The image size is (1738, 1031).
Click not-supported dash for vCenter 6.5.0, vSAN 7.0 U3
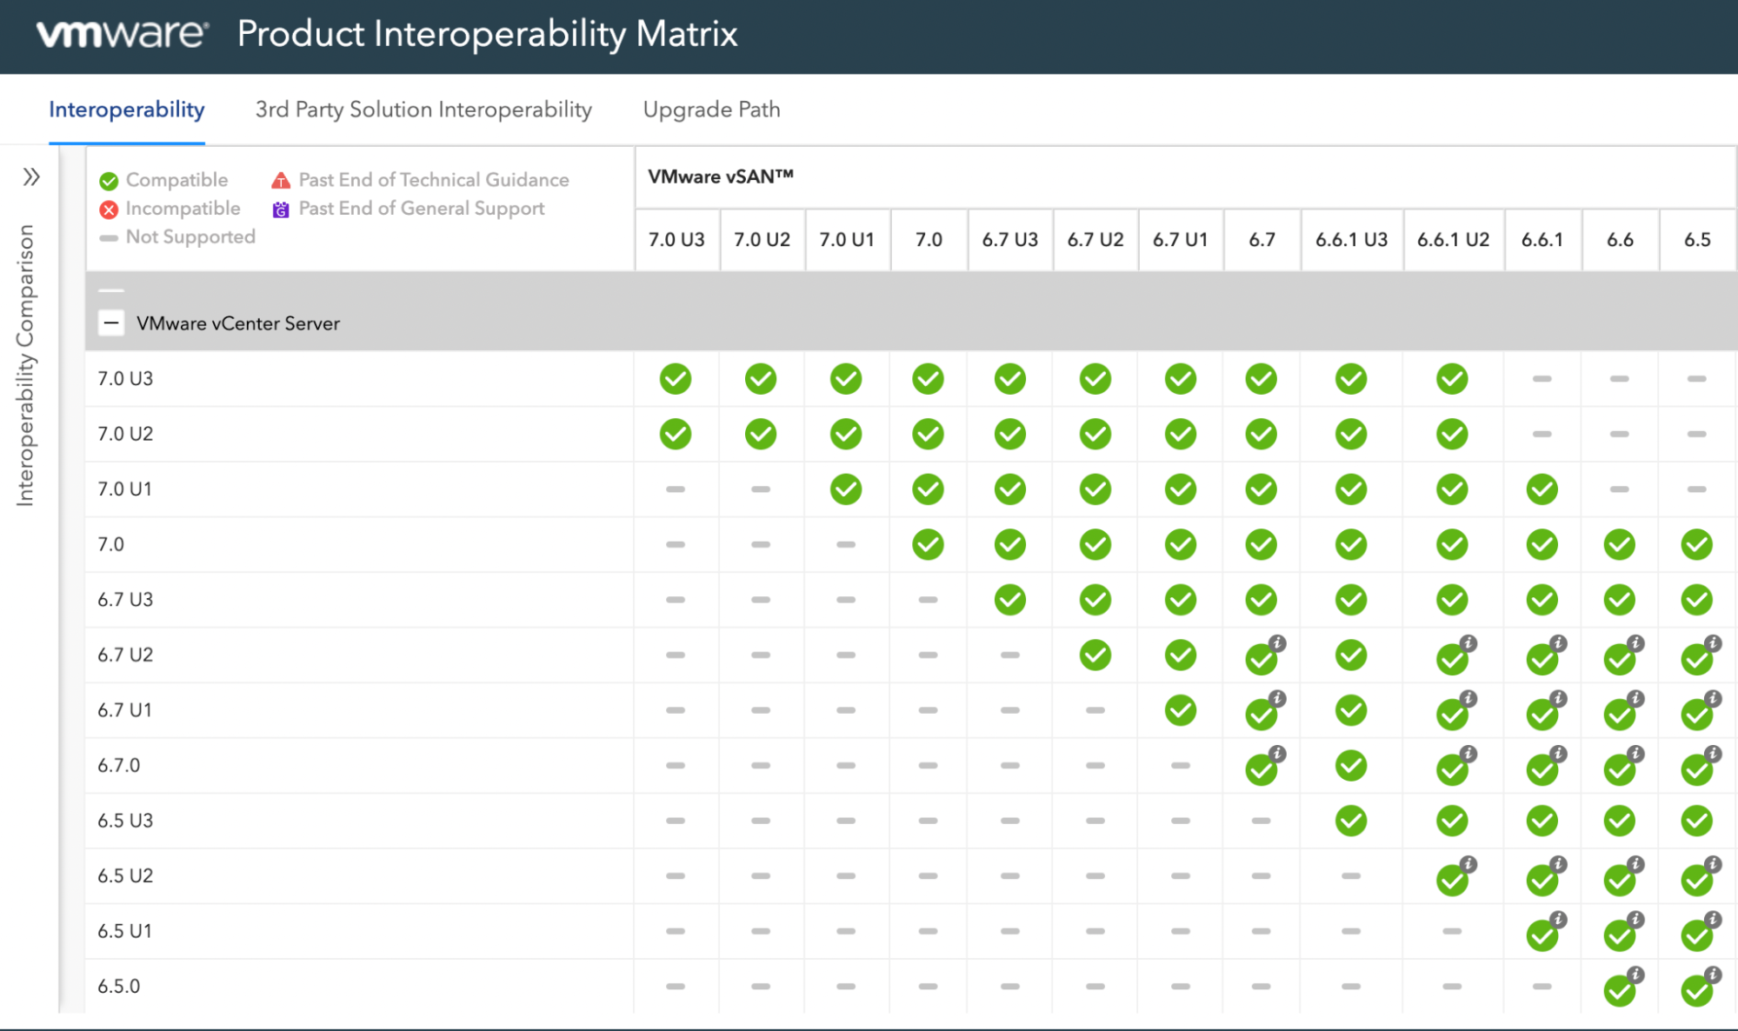tap(676, 986)
